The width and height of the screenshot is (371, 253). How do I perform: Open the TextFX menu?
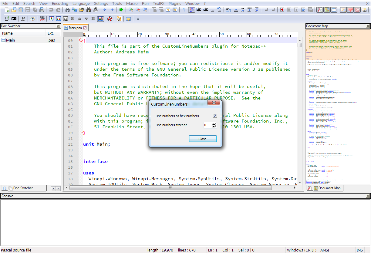(158, 3)
